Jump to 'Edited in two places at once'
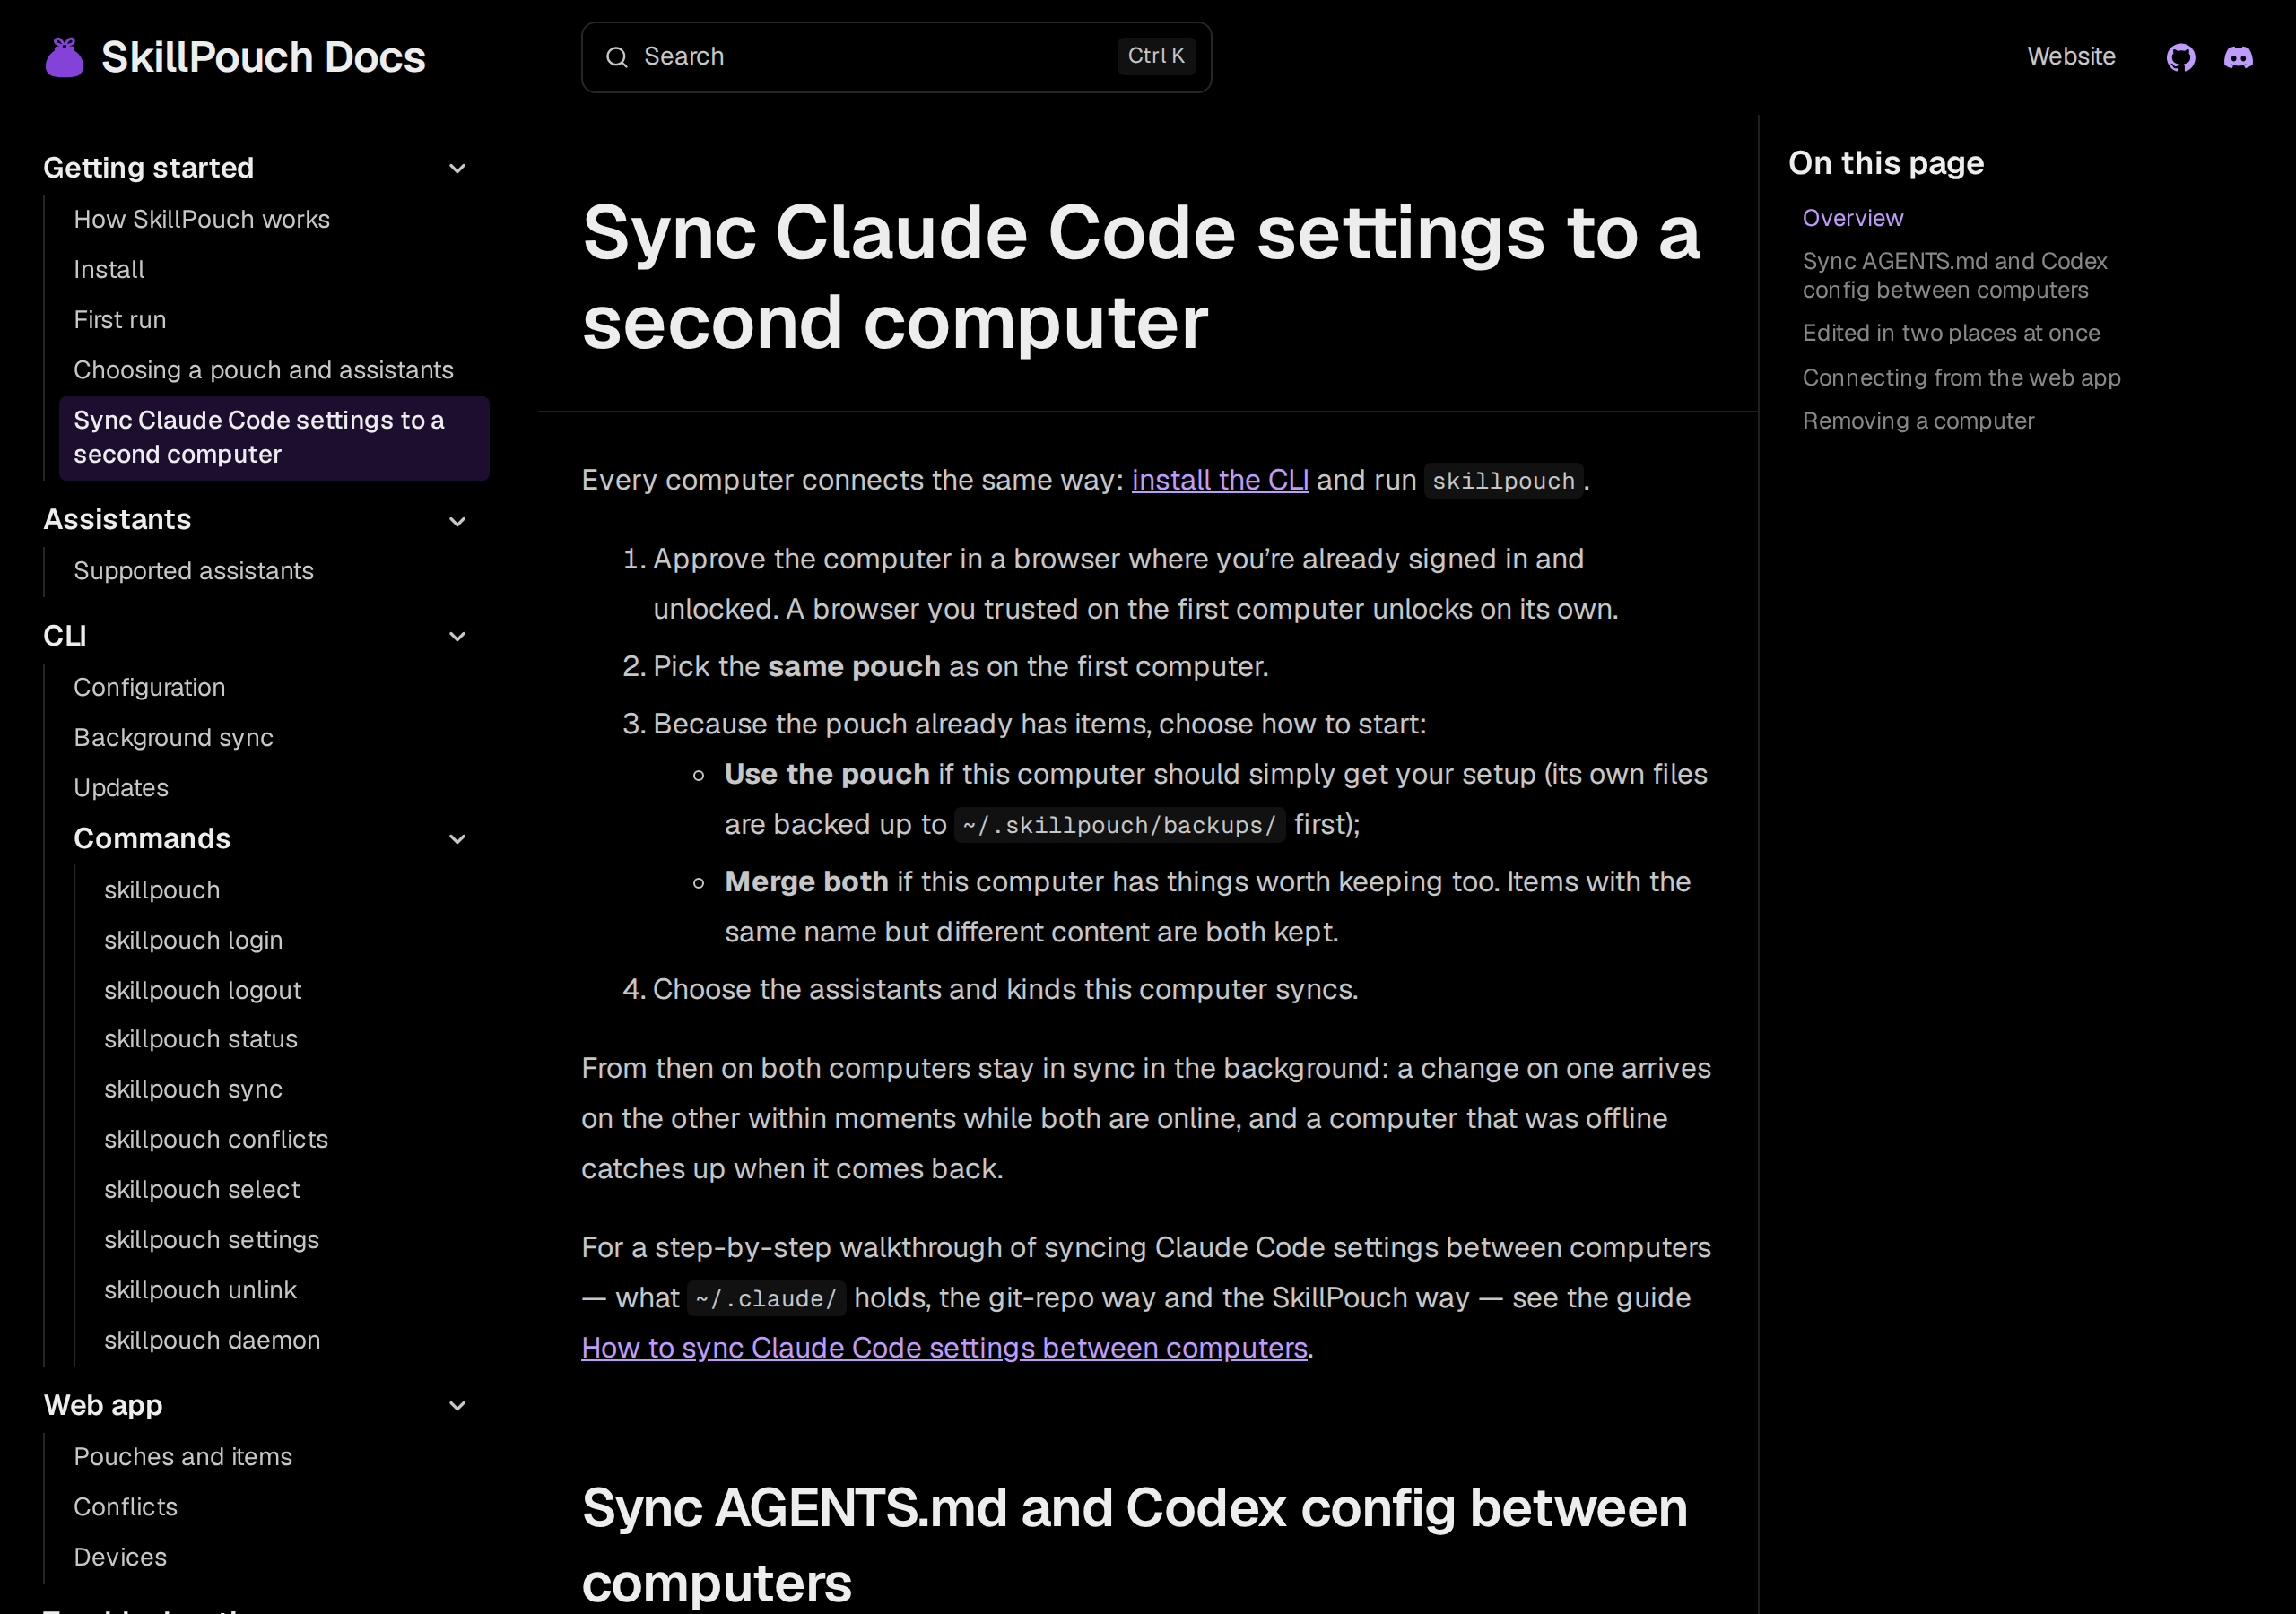 click(x=1951, y=333)
